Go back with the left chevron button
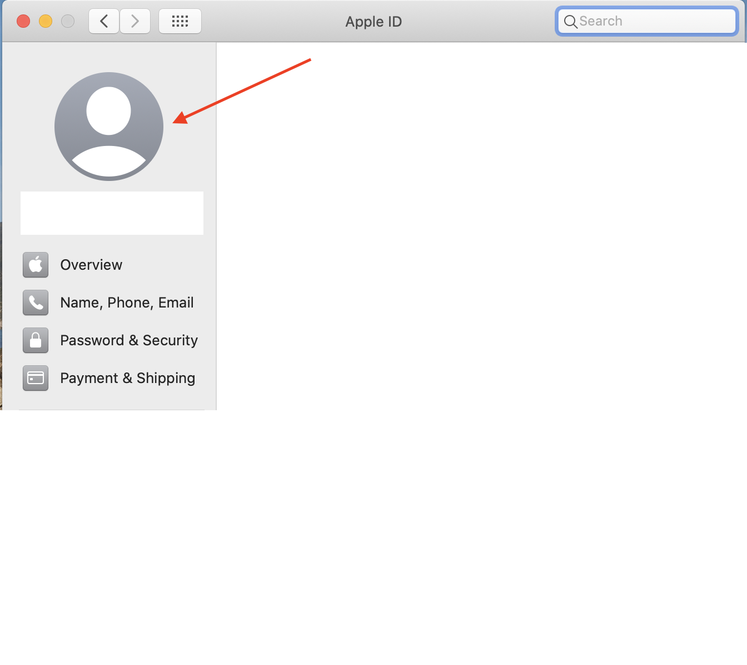This screenshot has height=665, width=747. pyautogui.click(x=104, y=21)
